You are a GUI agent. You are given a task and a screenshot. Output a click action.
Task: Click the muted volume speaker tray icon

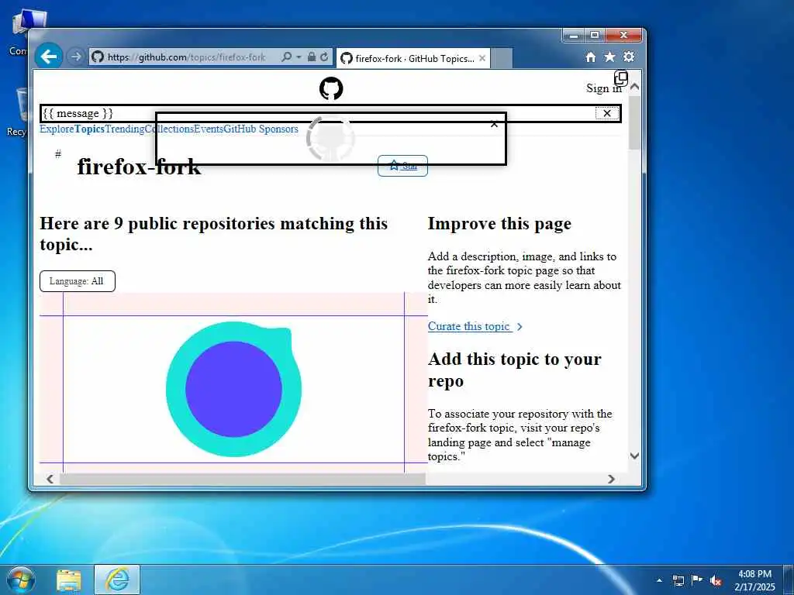(x=716, y=580)
